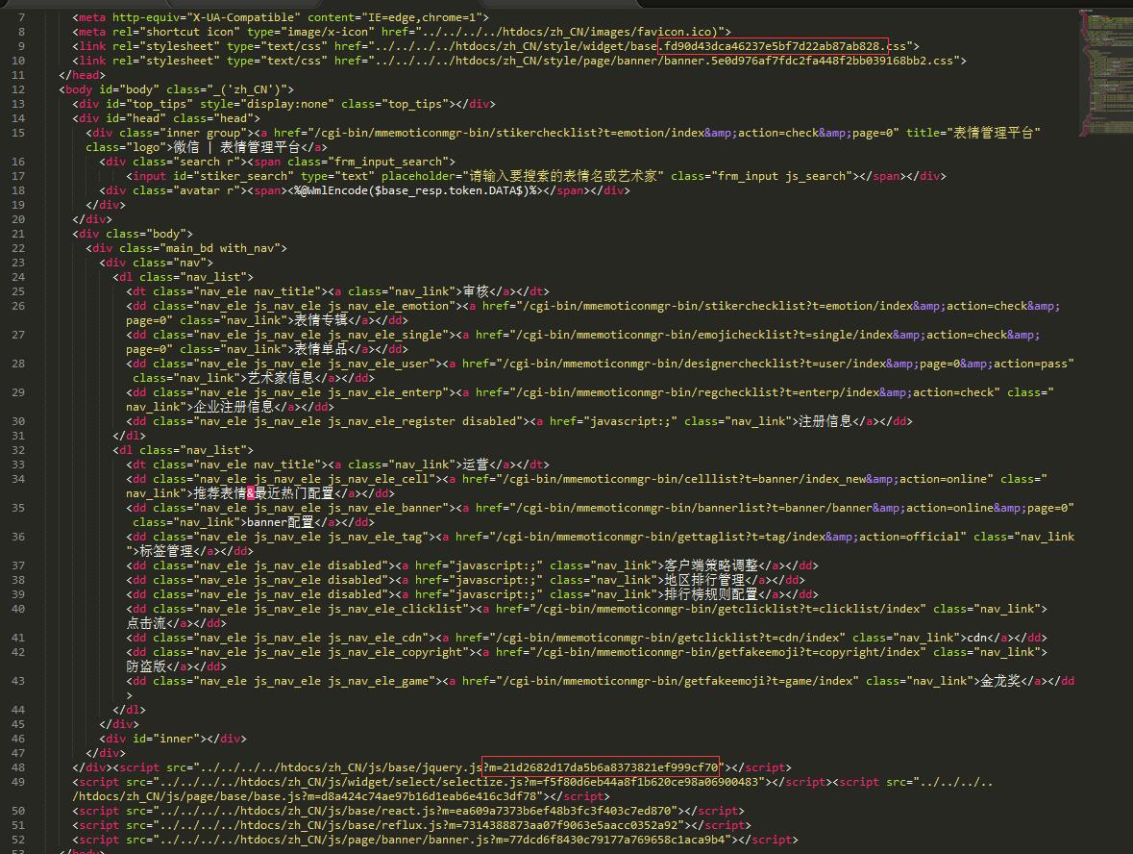1133x854 pixels.
Task: Click the 运营 nav title text
Action: 476,465
